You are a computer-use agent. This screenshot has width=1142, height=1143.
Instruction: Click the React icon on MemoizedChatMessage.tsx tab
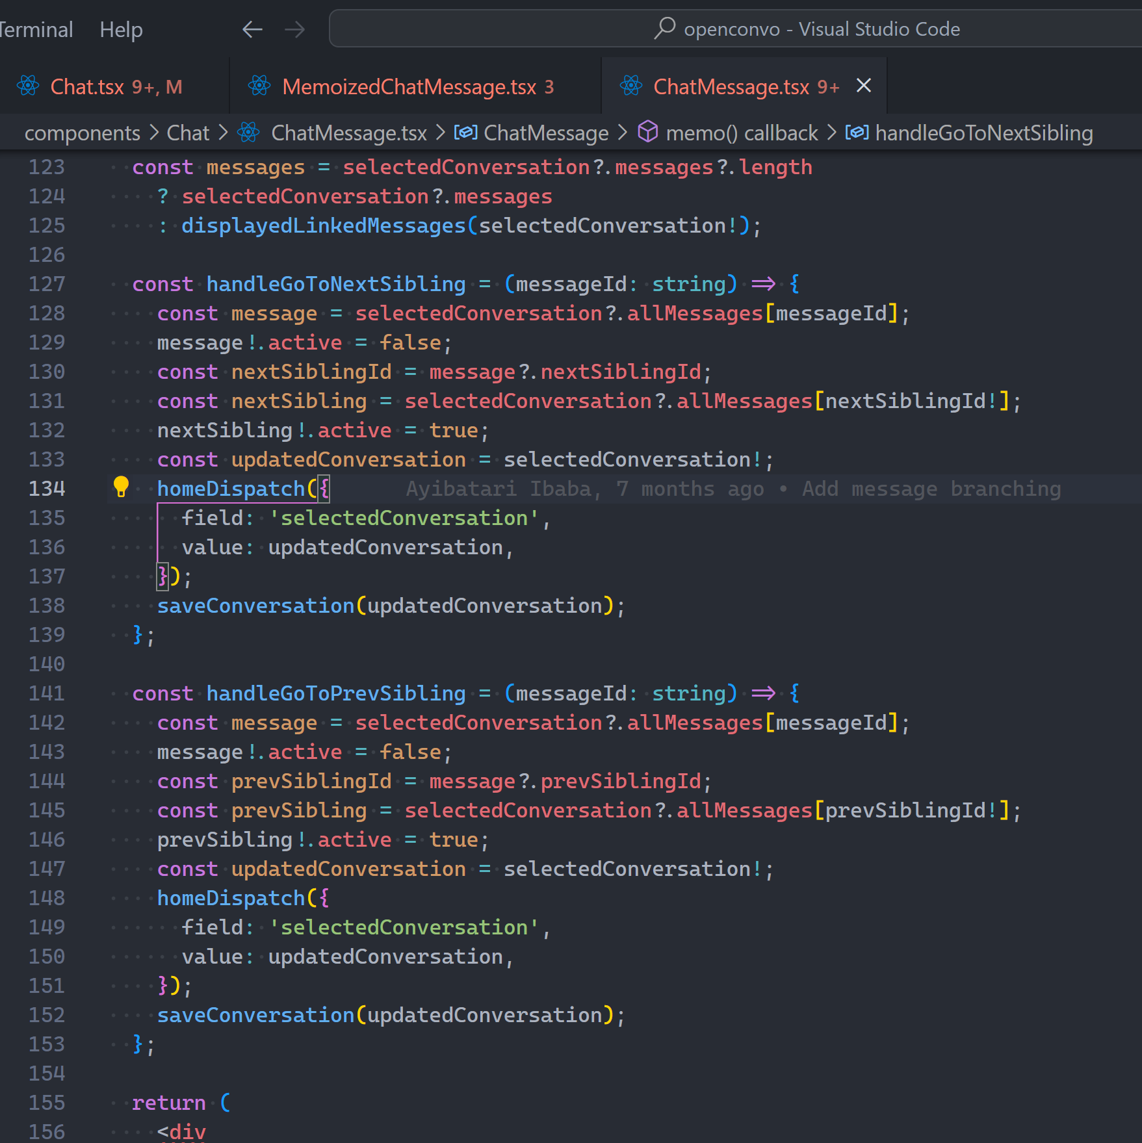pos(259,86)
